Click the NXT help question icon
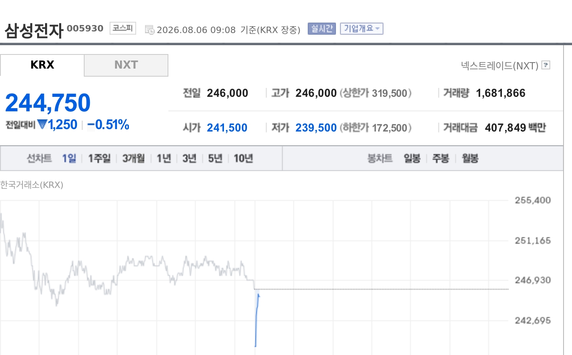 pyautogui.click(x=546, y=65)
